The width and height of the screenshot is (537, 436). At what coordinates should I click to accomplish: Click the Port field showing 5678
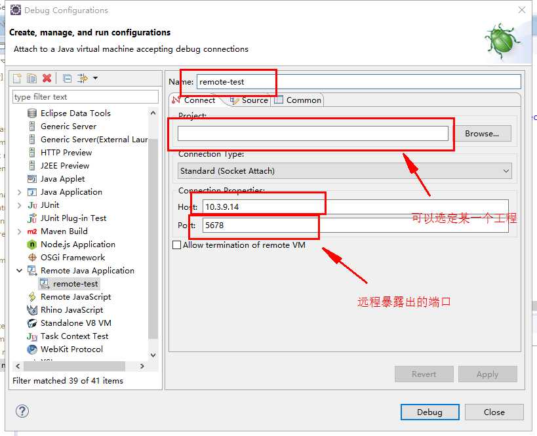(355, 226)
